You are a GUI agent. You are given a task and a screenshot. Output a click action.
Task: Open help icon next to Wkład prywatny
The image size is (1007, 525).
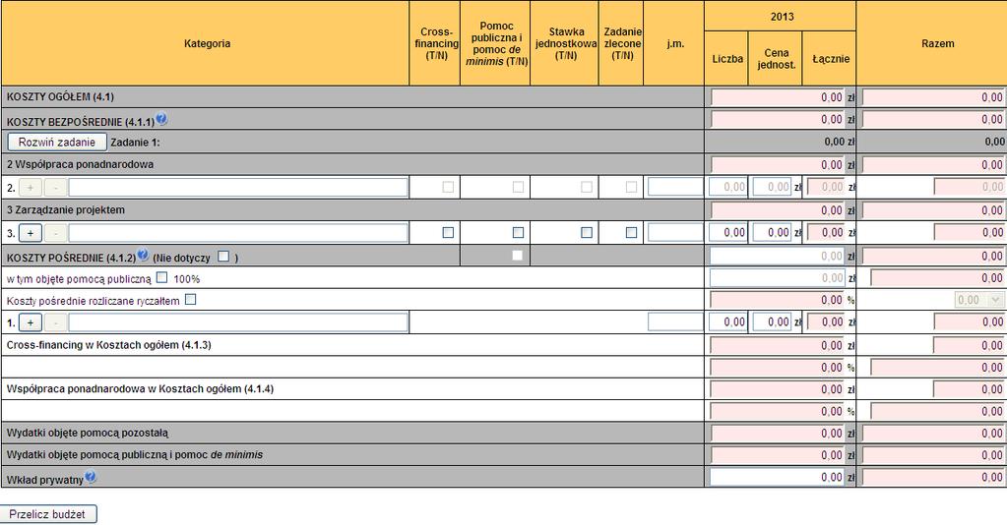point(91,477)
